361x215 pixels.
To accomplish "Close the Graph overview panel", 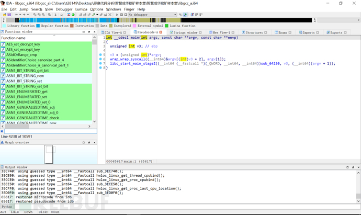I will click(x=94, y=142).
